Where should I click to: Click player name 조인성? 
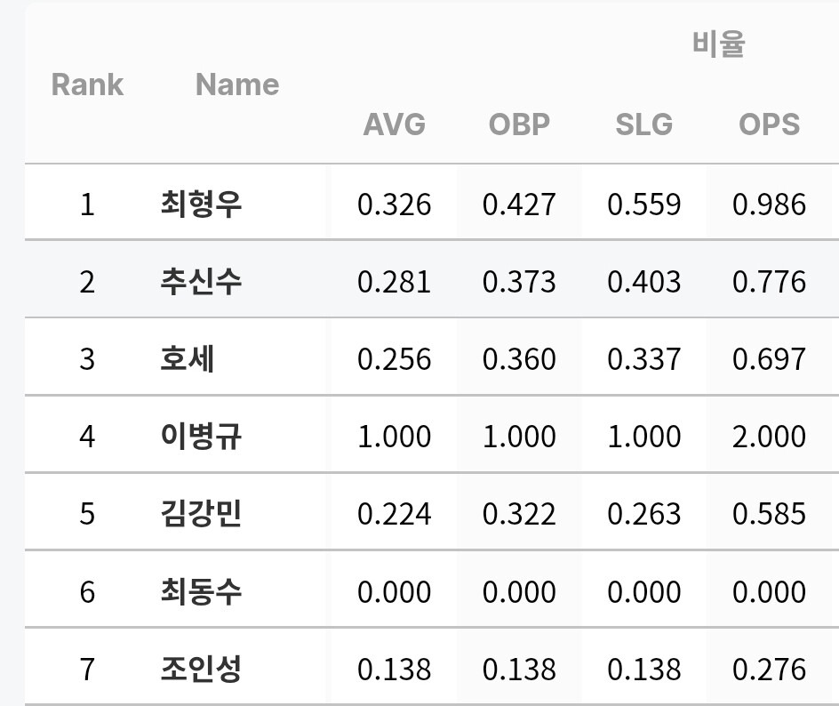(201, 669)
